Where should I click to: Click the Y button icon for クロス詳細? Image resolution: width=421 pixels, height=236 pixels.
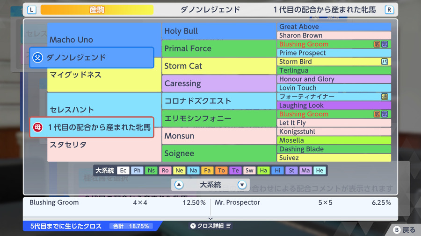[193, 226]
